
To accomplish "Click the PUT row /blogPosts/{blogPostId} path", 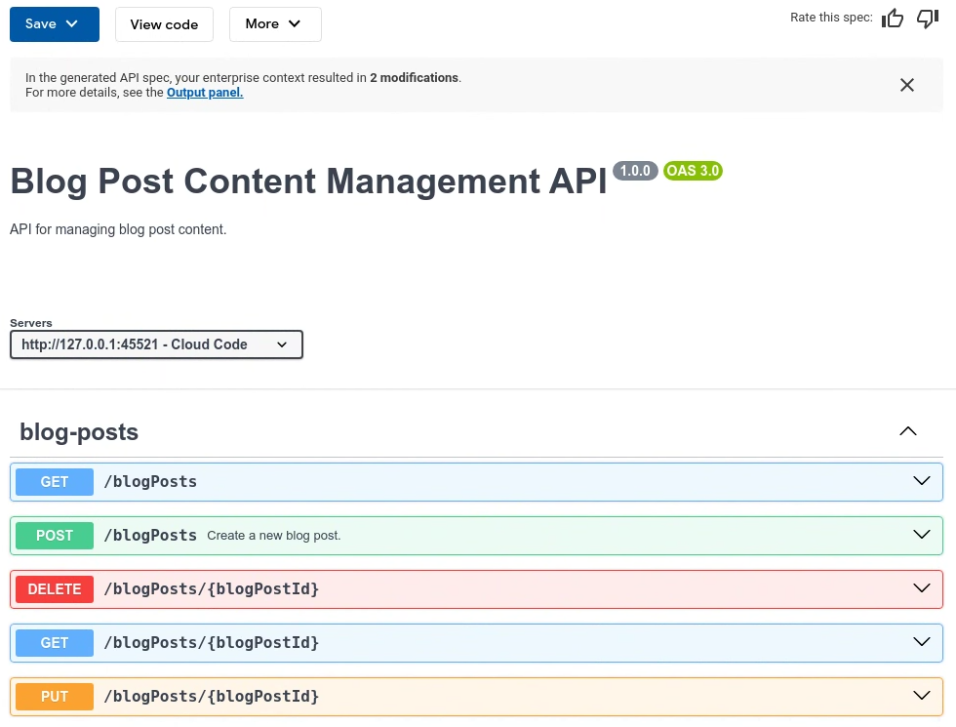I will [212, 697].
